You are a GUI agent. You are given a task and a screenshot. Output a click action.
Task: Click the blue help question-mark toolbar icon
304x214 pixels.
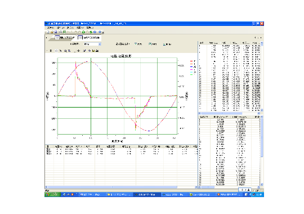click(x=100, y=32)
